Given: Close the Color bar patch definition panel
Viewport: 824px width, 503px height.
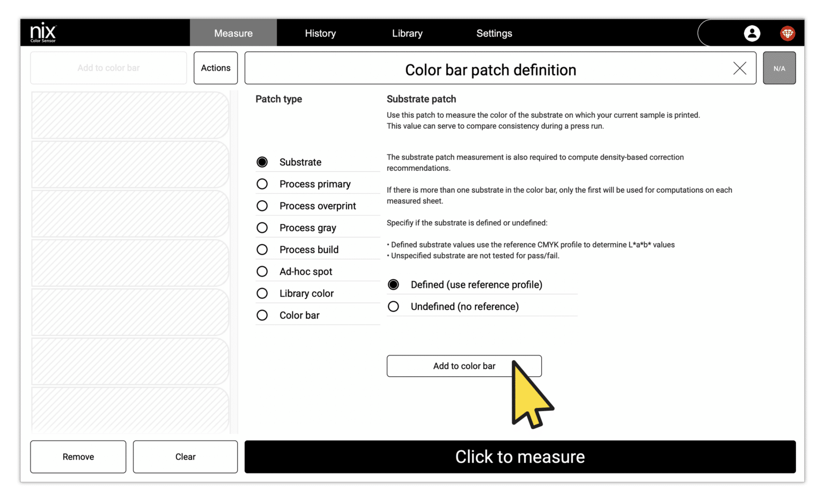Looking at the screenshot, I should [739, 69].
